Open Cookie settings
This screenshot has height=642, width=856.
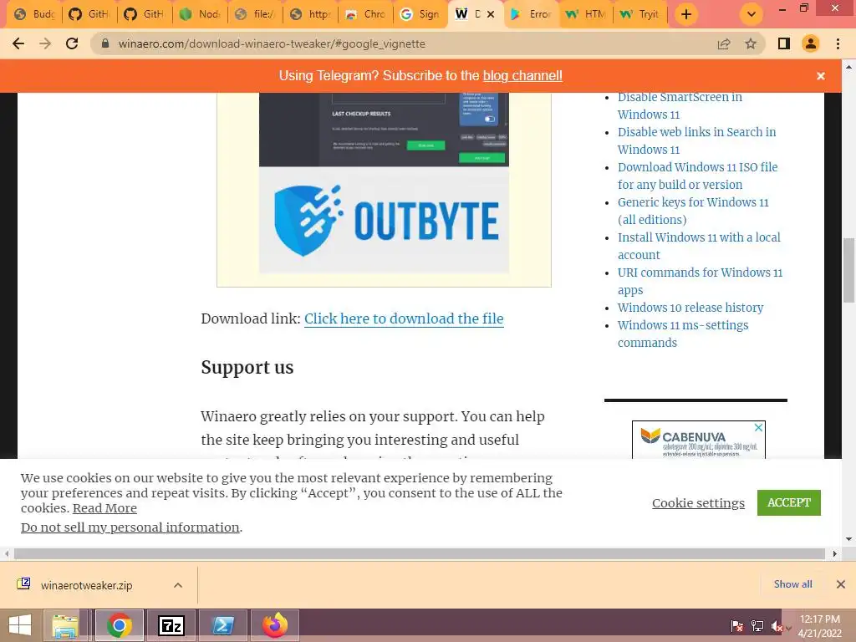(x=698, y=502)
